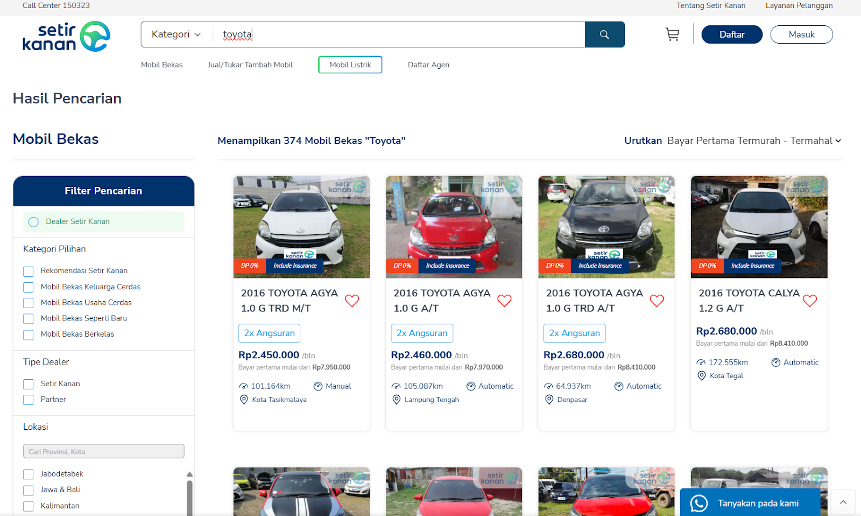Click the Cari Provinsi, Kota input
The image size is (861, 516).
click(104, 451)
